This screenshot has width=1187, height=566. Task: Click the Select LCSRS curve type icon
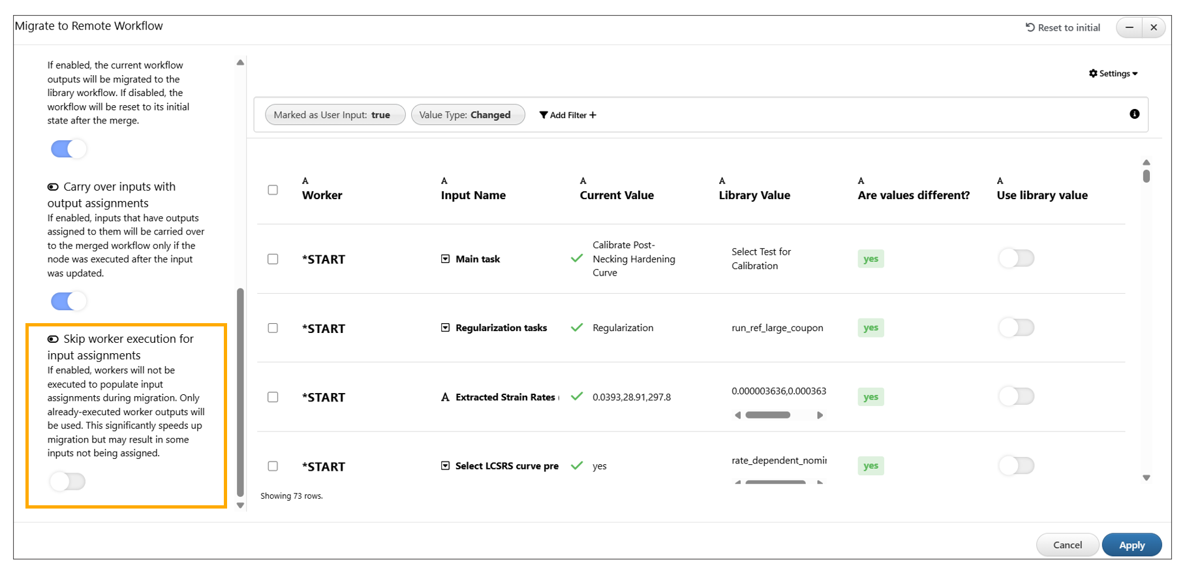point(445,466)
